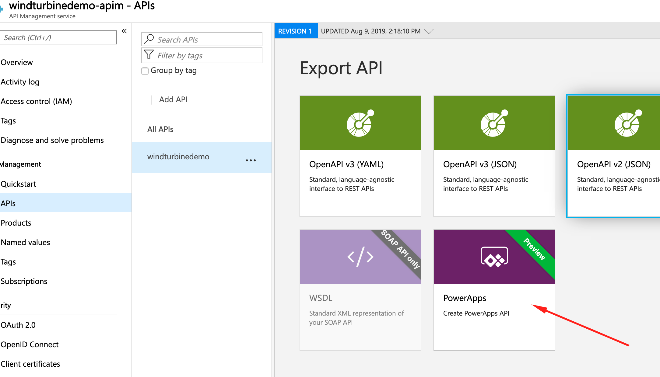Click the search magnifier in Search APIs
The height and width of the screenshot is (377, 660).
click(x=149, y=39)
